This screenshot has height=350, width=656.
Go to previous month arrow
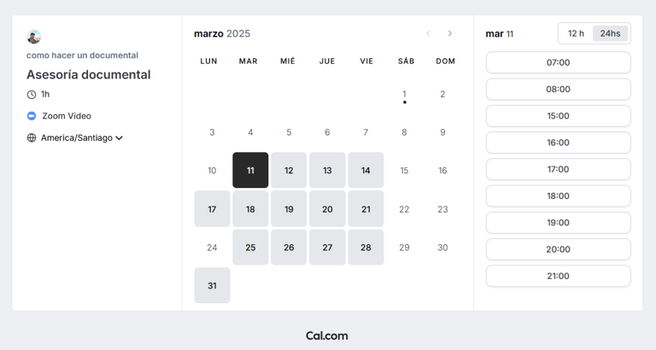(x=428, y=33)
